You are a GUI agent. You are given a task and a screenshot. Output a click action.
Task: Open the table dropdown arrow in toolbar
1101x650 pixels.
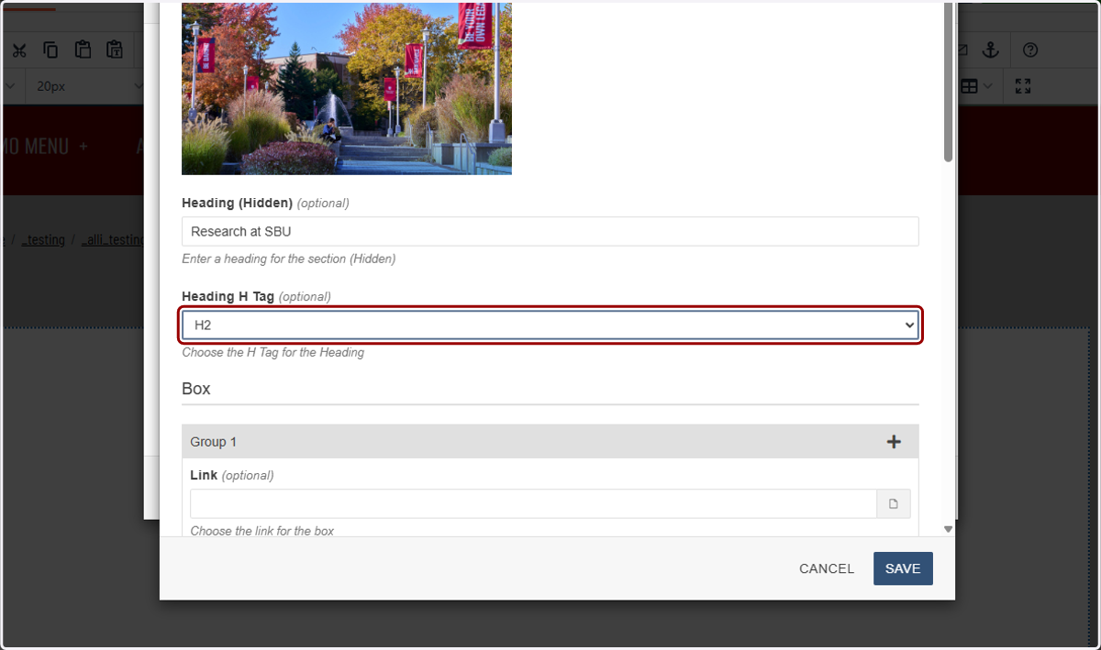point(989,86)
